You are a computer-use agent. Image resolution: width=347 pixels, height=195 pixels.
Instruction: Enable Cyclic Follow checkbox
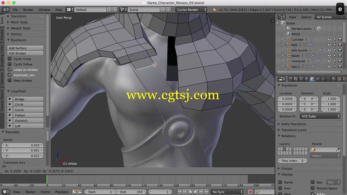coord(10,64)
